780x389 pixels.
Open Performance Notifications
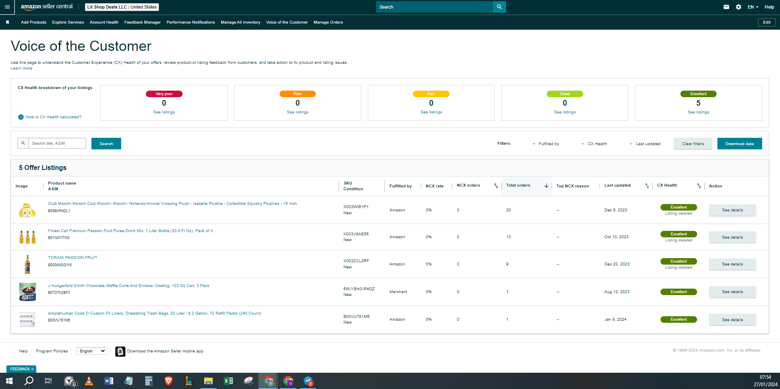click(x=191, y=22)
